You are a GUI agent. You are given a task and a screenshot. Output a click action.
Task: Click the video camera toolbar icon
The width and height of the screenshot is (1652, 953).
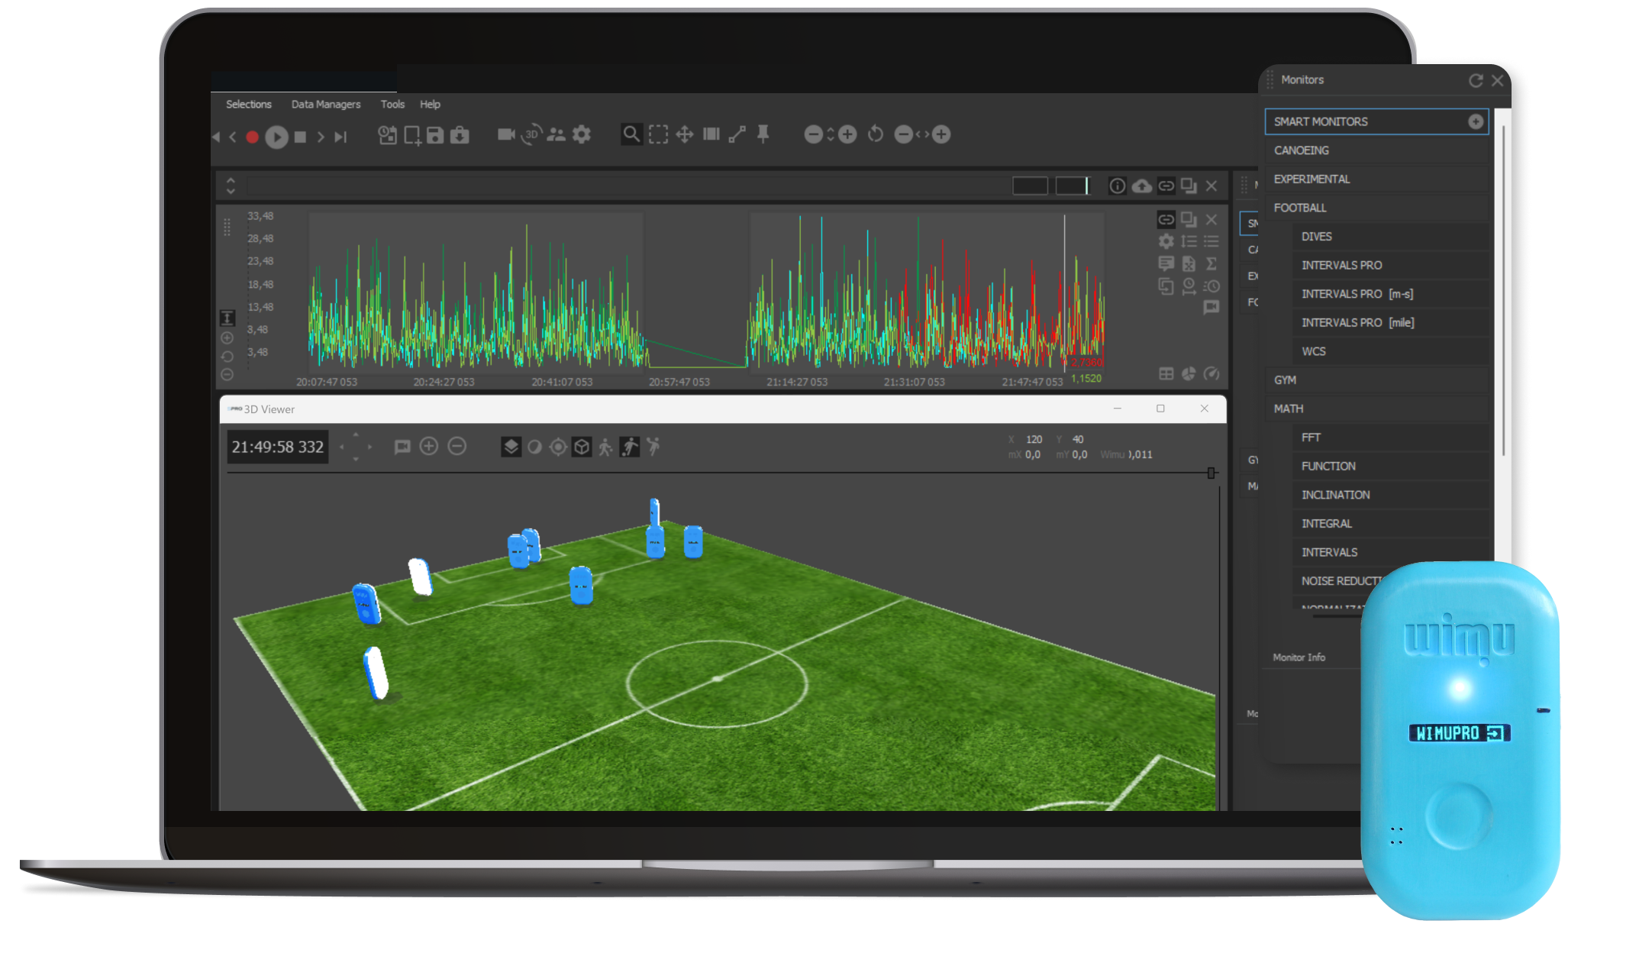[x=505, y=134]
